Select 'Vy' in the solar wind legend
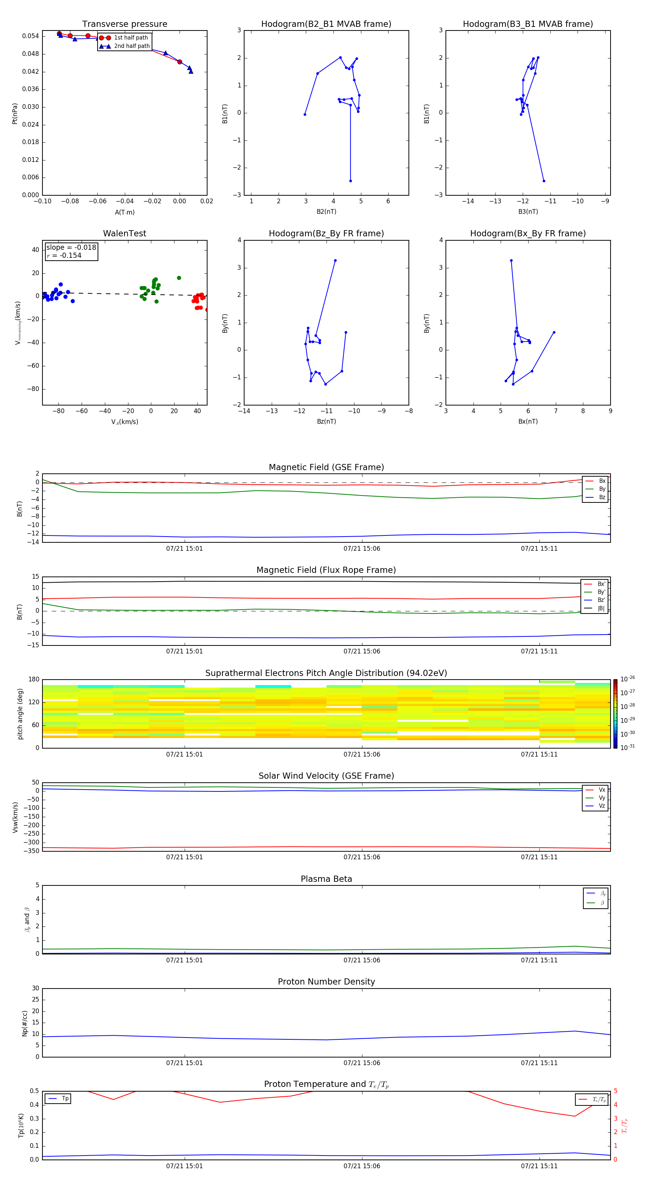 [596, 798]
